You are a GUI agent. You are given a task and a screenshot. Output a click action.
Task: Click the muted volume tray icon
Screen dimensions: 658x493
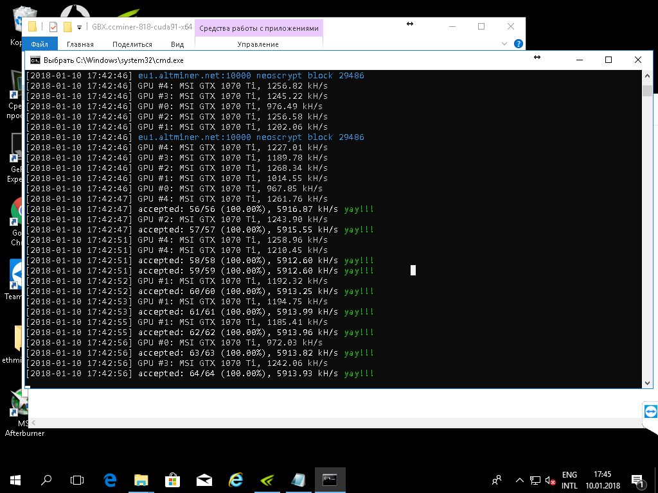coord(551,480)
